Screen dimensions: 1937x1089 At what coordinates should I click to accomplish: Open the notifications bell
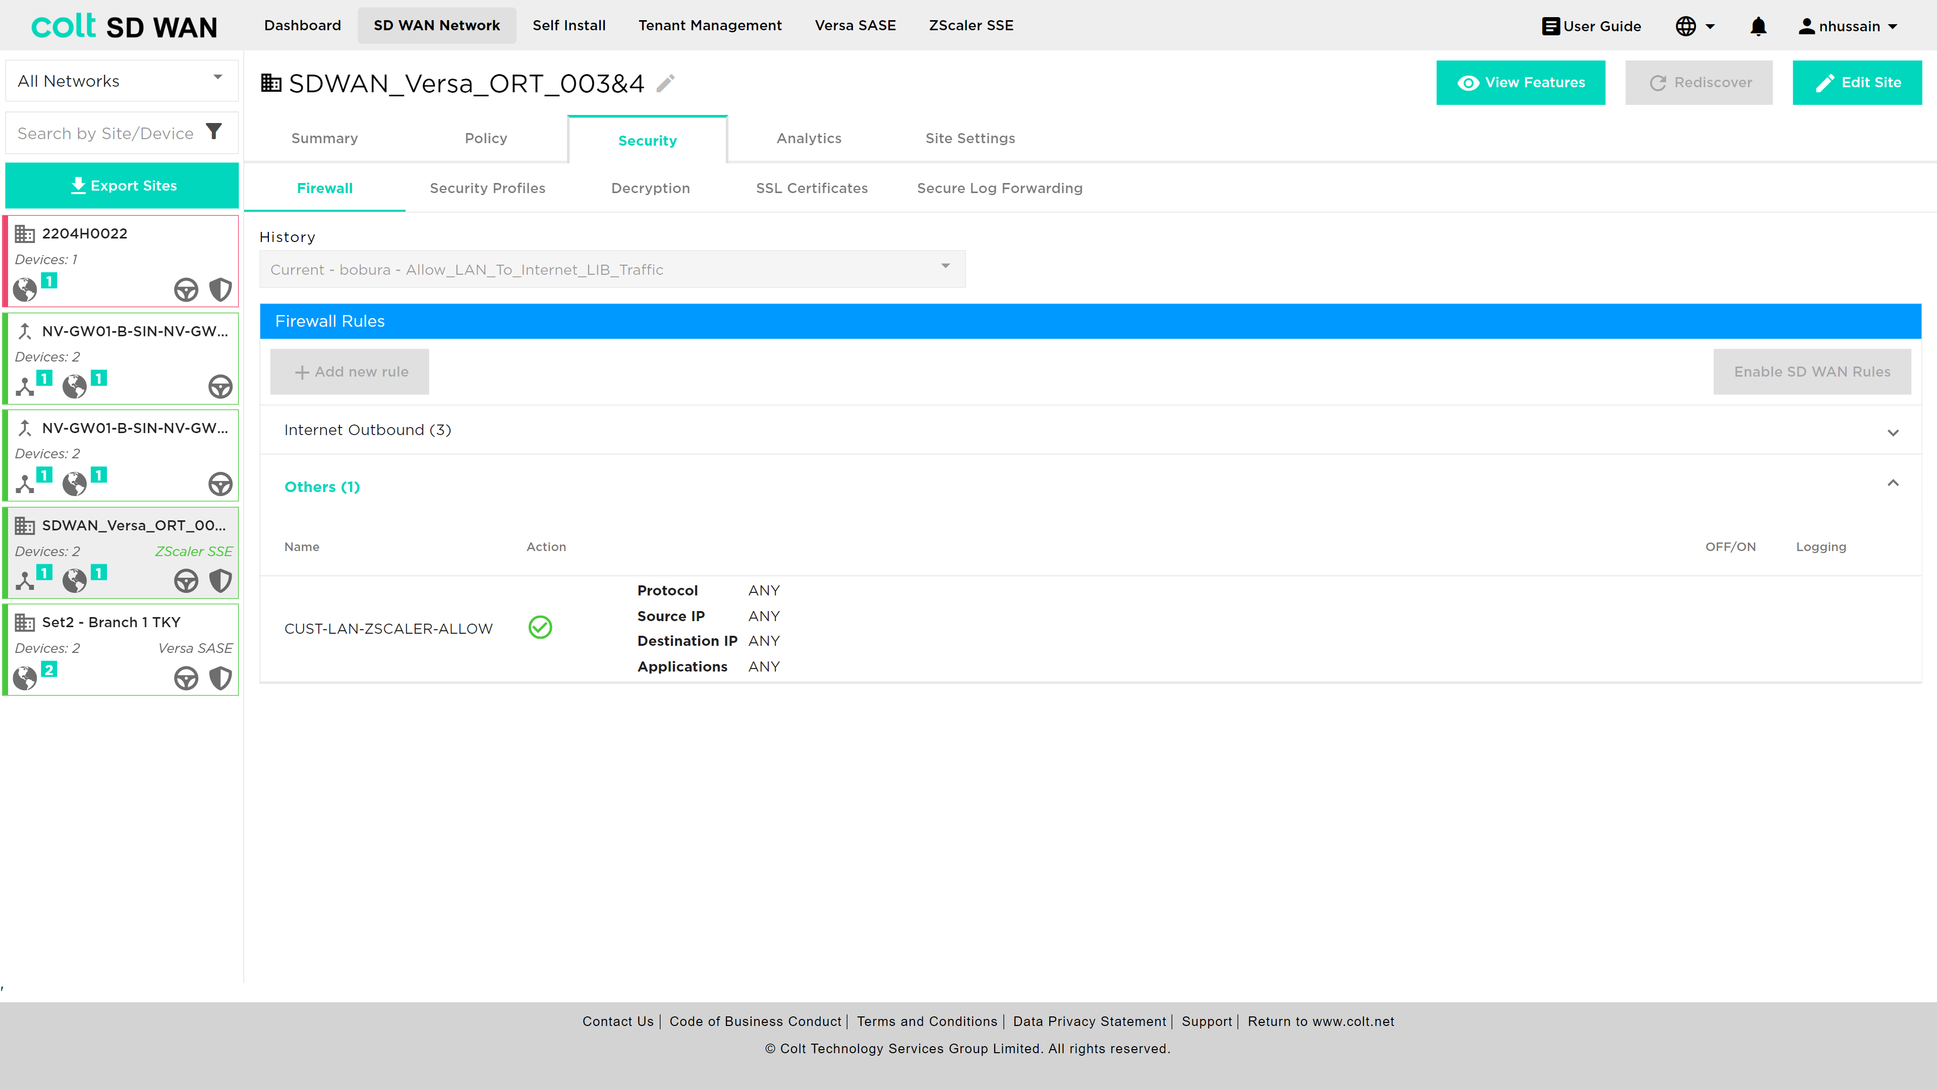[1758, 26]
